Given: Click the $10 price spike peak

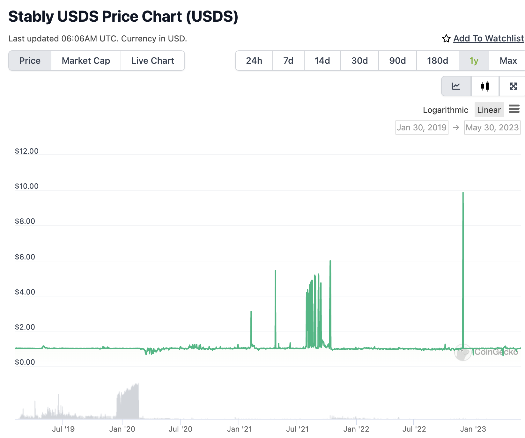Looking at the screenshot, I should 463,193.
